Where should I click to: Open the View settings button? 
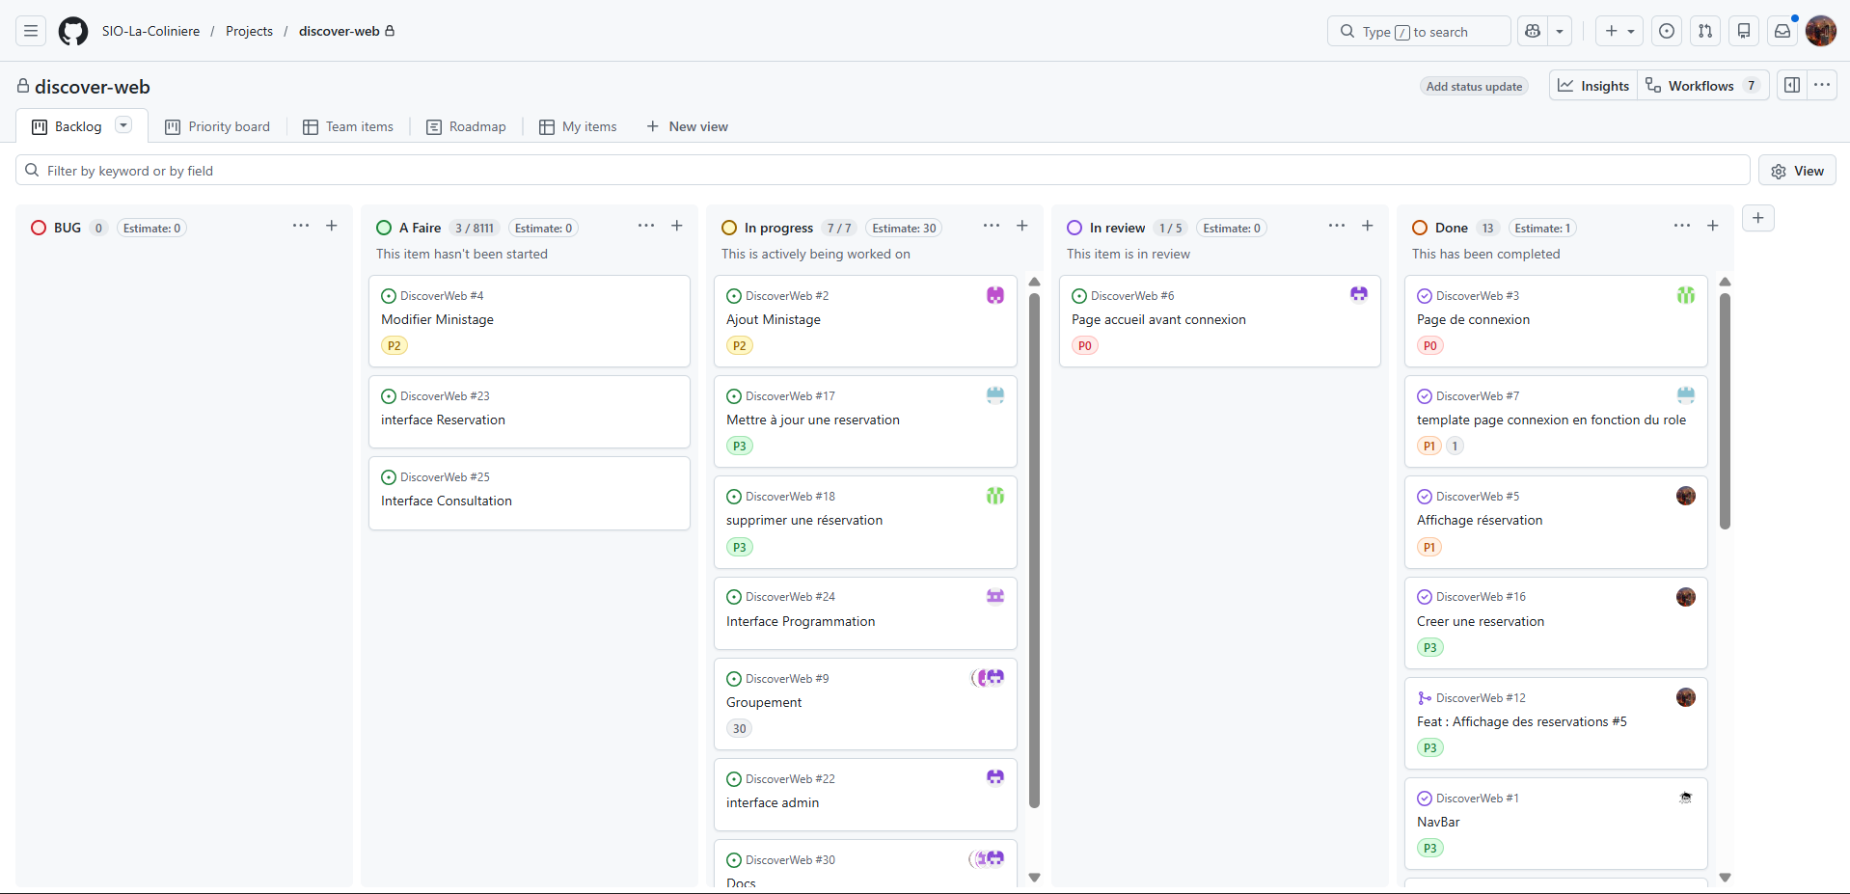point(1798,170)
